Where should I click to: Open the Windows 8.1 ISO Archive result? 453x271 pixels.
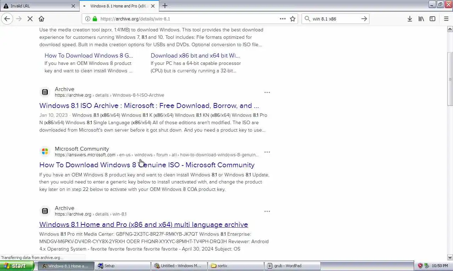tap(149, 106)
